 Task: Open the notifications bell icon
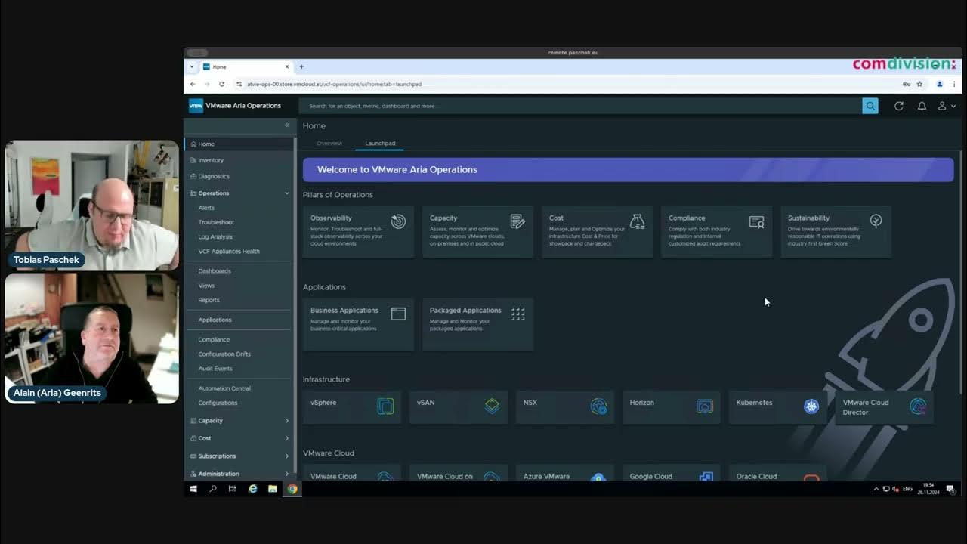(x=922, y=106)
